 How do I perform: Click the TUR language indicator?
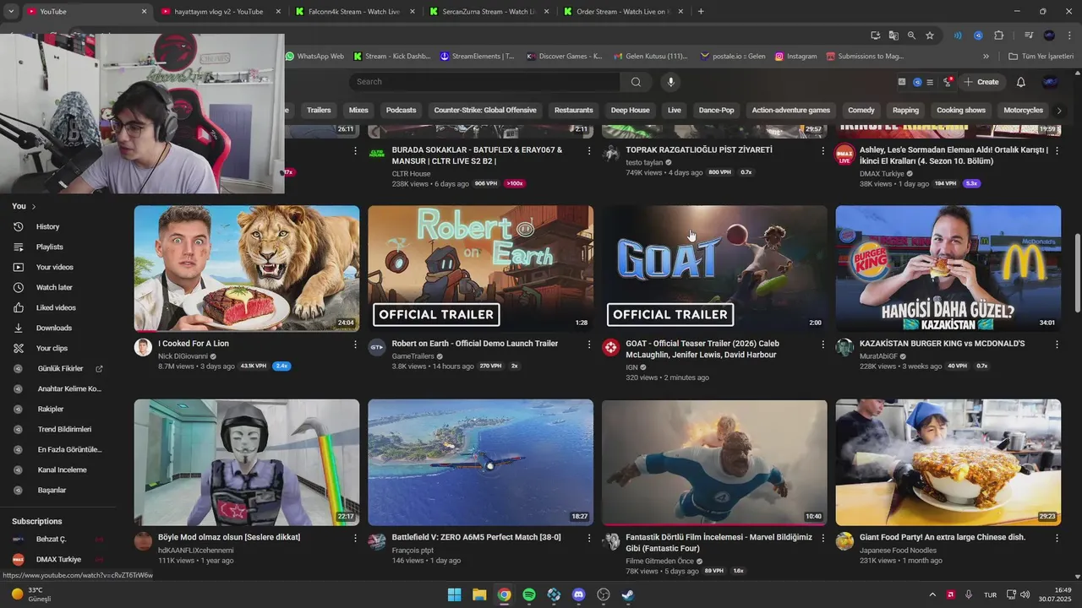coord(990,594)
